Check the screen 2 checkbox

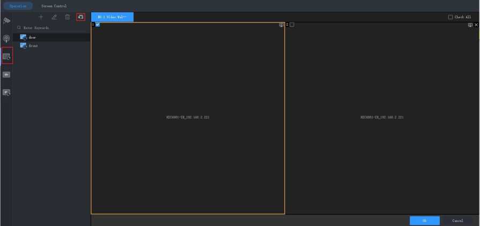(x=292, y=25)
